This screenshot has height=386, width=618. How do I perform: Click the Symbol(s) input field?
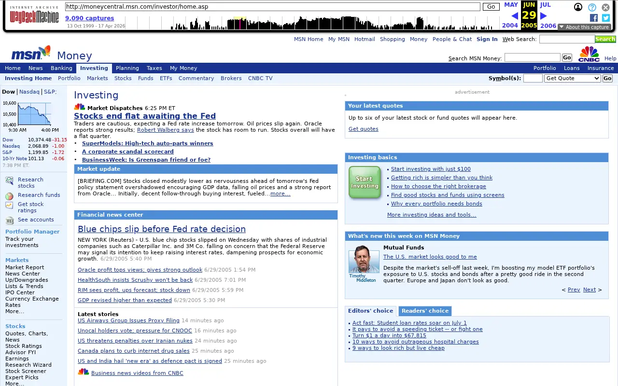pyautogui.click(x=533, y=78)
